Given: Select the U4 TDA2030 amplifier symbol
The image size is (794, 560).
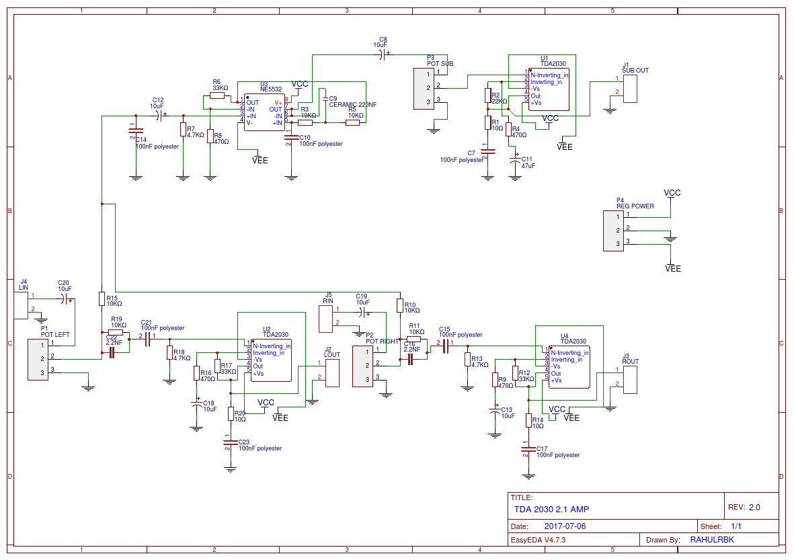Looking at the screenshot, I should click(x=569, y=367).
